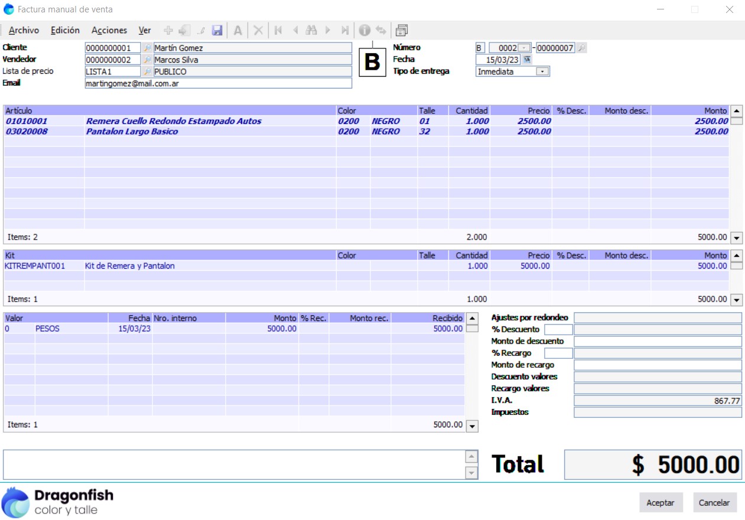Click the lookup icon beside Lista de precio
This screenshot has width=745, height=520.
[x=147, y=71]
